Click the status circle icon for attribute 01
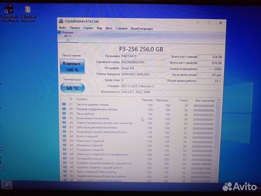Screen dimensions: 261x196 [x=64, y=104]
